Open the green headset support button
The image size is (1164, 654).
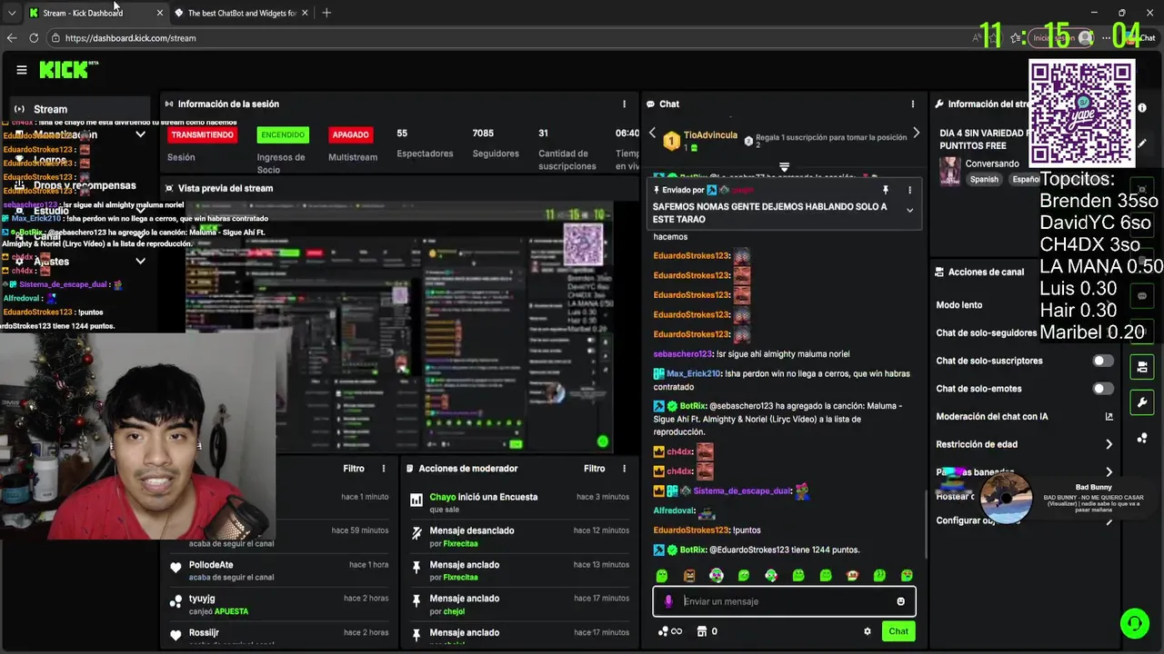1134,623
